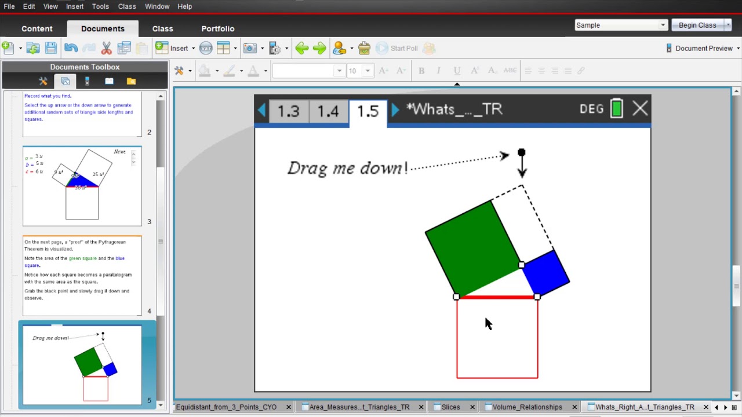Screen dimensions: 742x417
Task: Toggle subscript formatting button
Action: (x=492, y=71)
